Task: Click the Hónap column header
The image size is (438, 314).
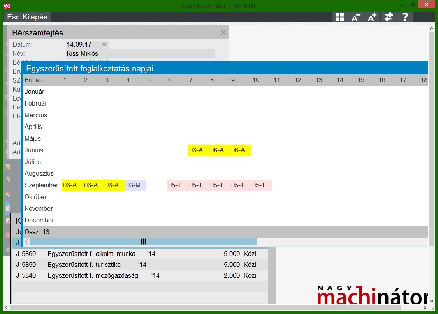Action: pyautogui.click(x=33, y=80)
